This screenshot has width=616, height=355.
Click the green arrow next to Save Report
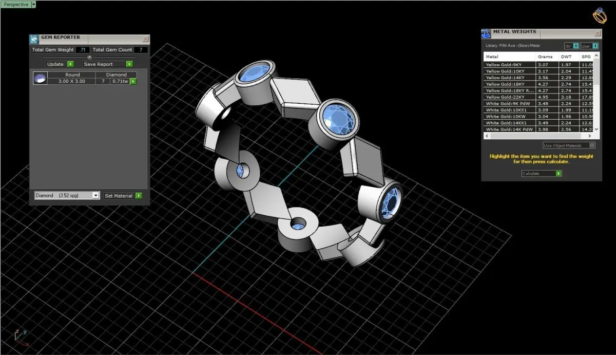point(129,64)
